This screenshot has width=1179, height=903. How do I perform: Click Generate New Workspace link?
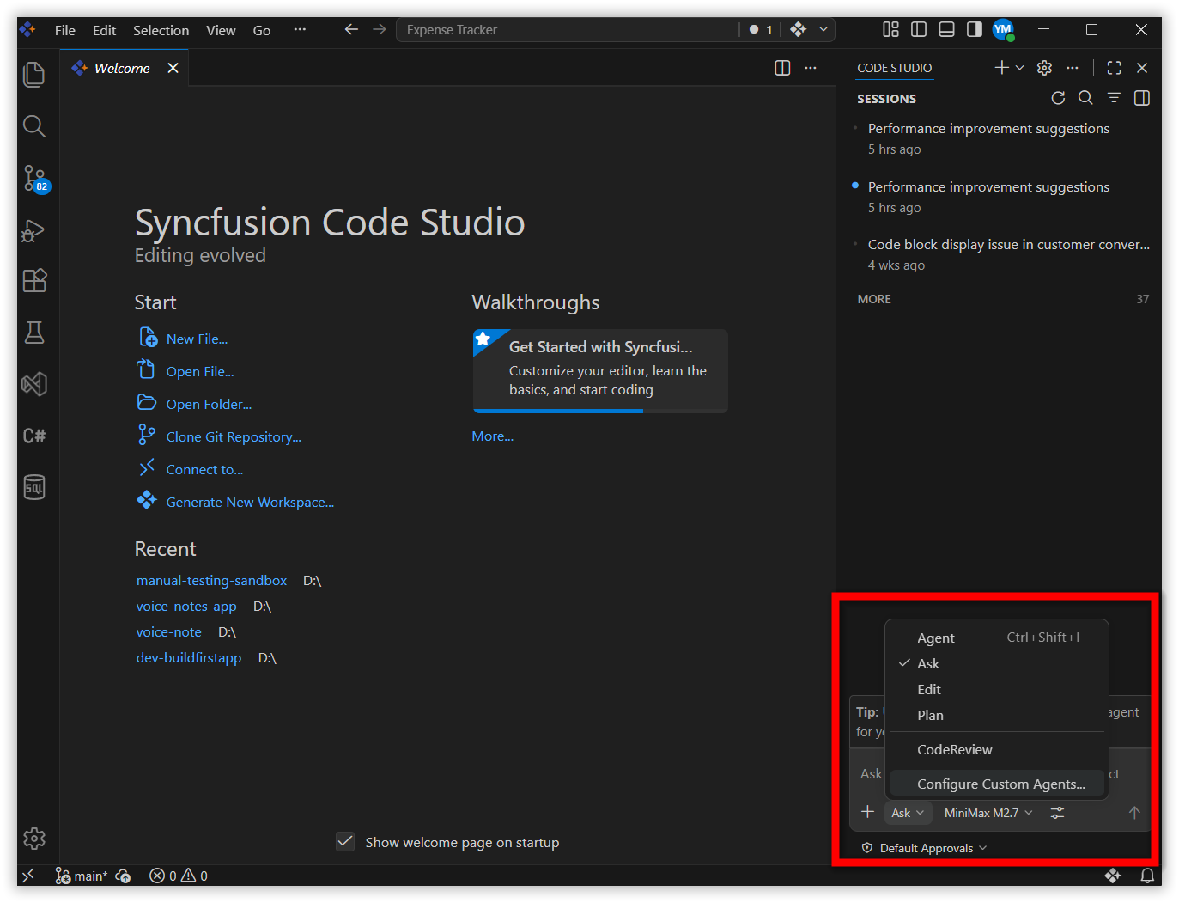(x=250, y=502)
